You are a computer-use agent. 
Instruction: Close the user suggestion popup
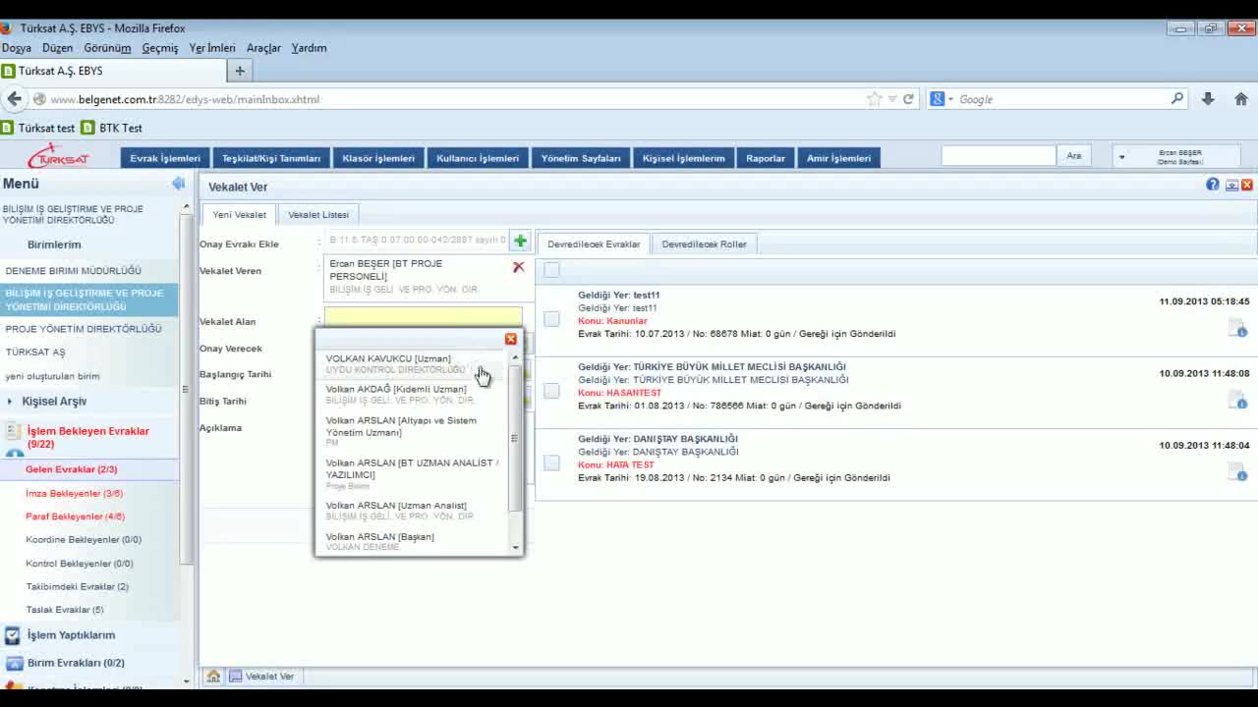tap(510, 339)
